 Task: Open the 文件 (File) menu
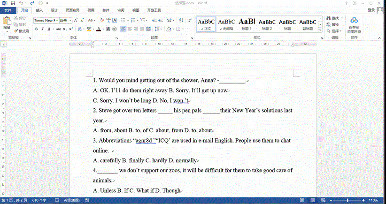[8, 10]
